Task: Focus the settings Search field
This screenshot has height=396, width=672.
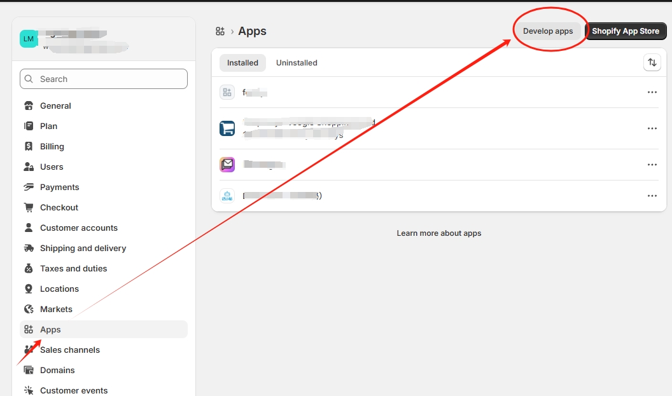Action: (x=104, y=79)
